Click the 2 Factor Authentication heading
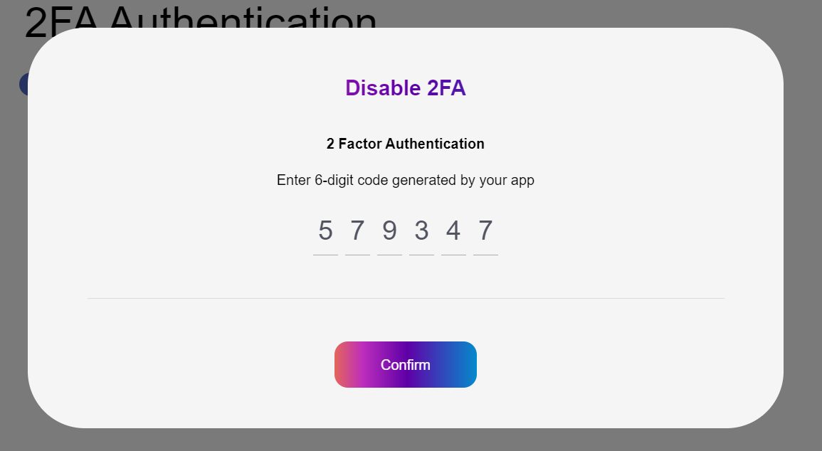822x451 pixels. (x=405, y=143)
